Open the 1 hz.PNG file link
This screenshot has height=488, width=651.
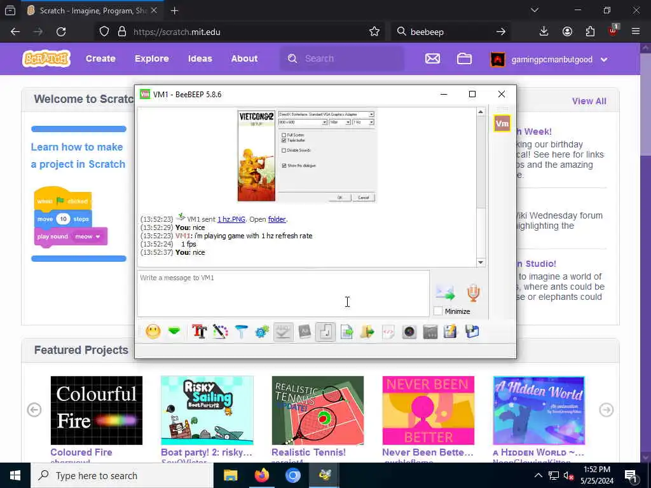231,219
